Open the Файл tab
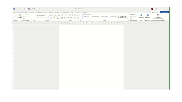This screenshot has height=102, width=182. [15, 12]
